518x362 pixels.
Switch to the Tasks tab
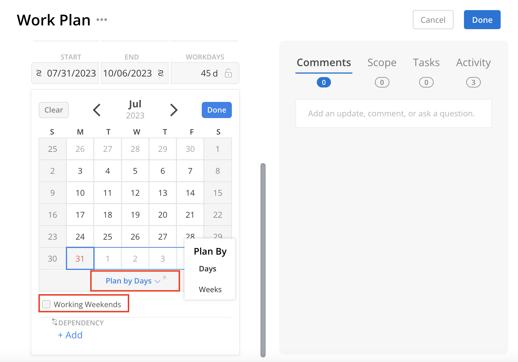426,62
